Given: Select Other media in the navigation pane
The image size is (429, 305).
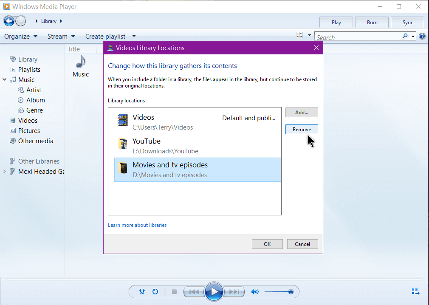Looking at the screenshot, I should click(36, 141).
